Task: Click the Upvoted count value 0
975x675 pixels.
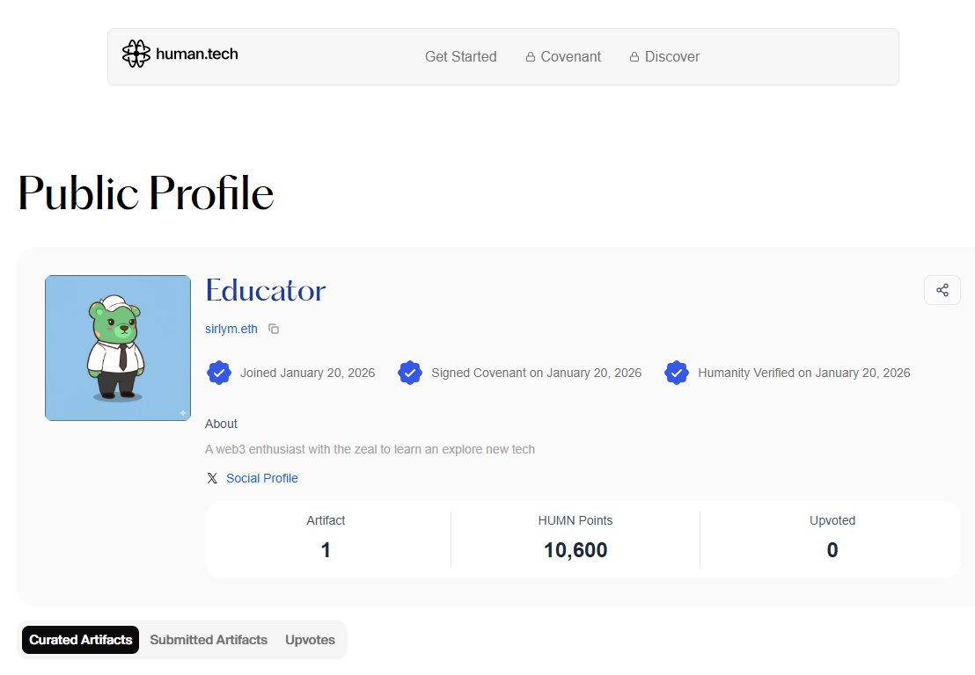Action: point(832,550)
